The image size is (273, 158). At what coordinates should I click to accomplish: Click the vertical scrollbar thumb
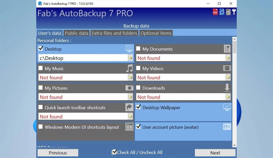click(x=234, y=47)
